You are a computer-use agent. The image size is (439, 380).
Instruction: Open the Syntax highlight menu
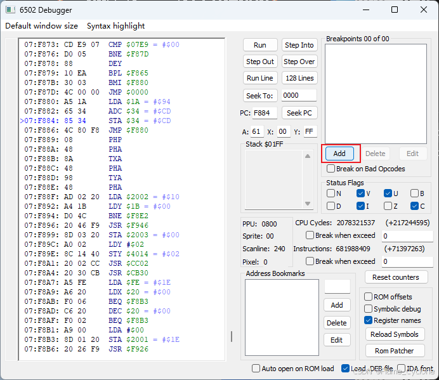(115, 26)
